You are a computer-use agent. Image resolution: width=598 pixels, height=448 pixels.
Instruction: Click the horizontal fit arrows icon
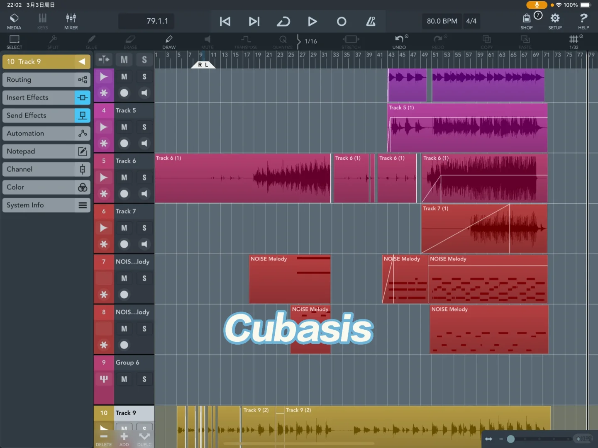[488, 439]
